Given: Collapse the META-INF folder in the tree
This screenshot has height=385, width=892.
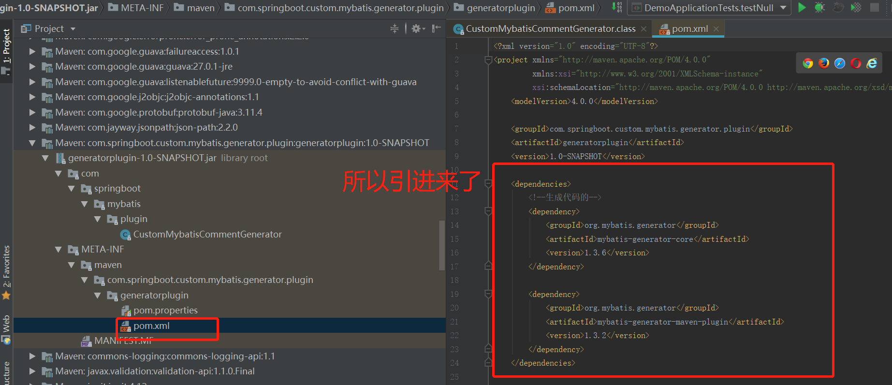Looking at the screenshot, I should point(58,249).
